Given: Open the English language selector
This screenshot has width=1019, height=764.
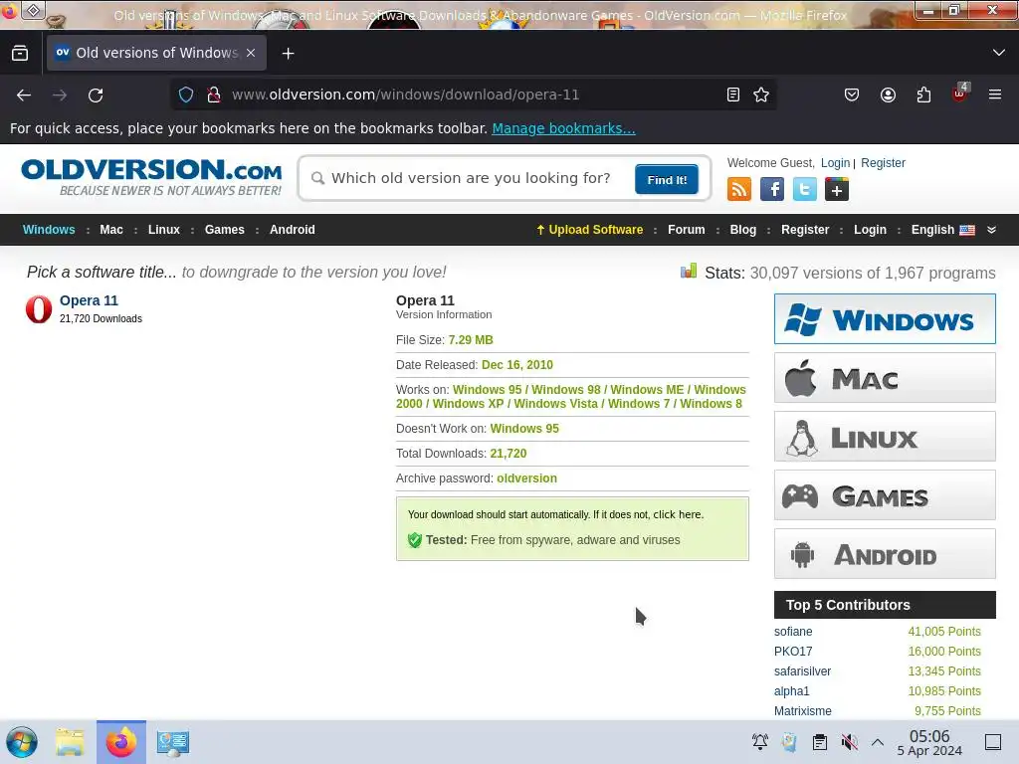Looking at the screenshot, I should [x=943, y=230].
